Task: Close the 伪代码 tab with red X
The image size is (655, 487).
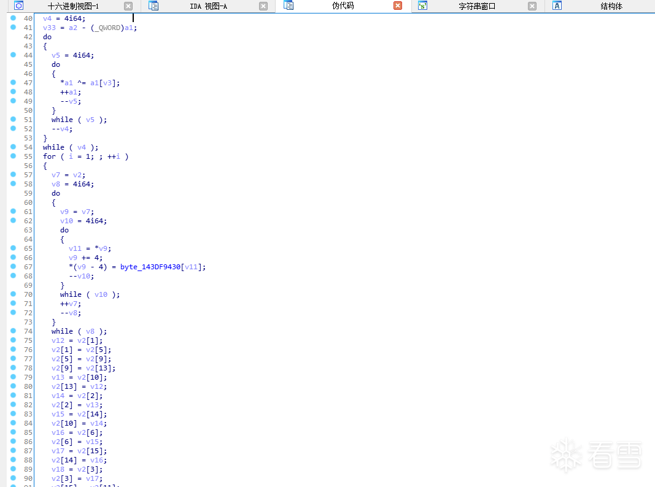Action: point(398,6)
